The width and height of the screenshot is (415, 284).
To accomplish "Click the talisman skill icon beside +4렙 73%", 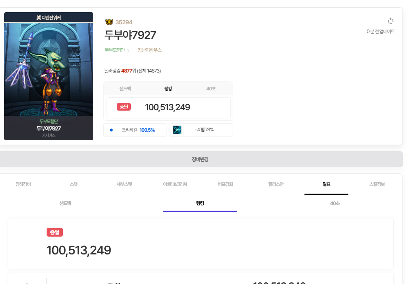I will coord(177,130).
